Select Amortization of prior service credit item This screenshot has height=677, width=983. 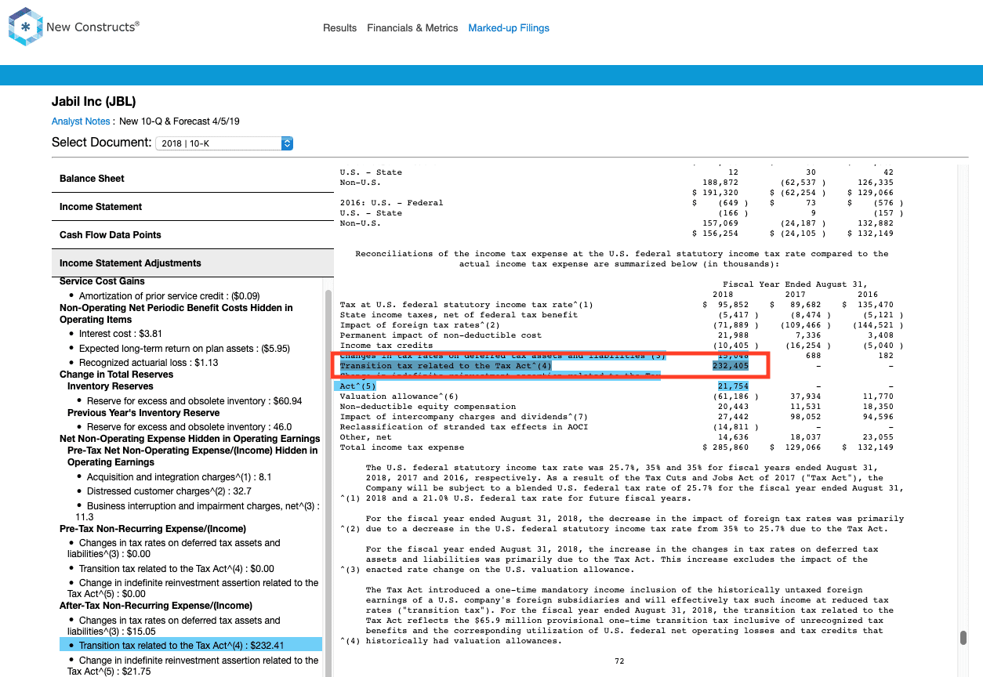coord(169,296)
